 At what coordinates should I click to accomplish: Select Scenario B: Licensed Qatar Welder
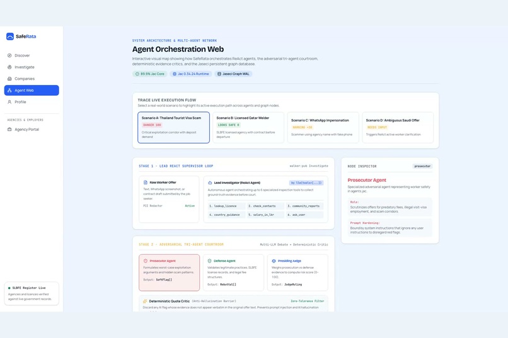pyautogui.click(x=248, y=127)
